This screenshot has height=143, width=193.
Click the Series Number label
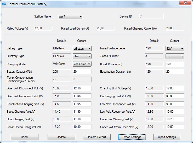point(109,56)
